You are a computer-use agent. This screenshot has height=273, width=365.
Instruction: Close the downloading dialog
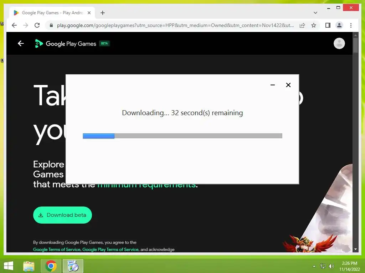(288, 85)
